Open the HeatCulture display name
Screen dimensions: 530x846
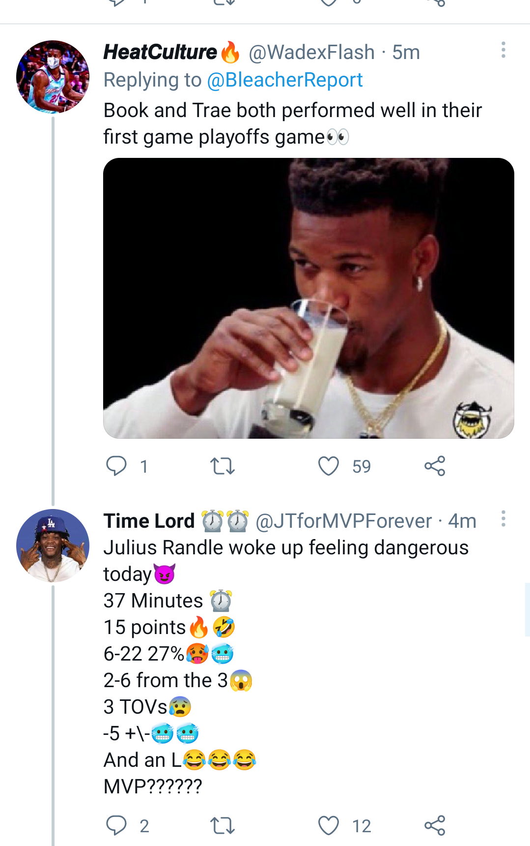tap(160, 52)
